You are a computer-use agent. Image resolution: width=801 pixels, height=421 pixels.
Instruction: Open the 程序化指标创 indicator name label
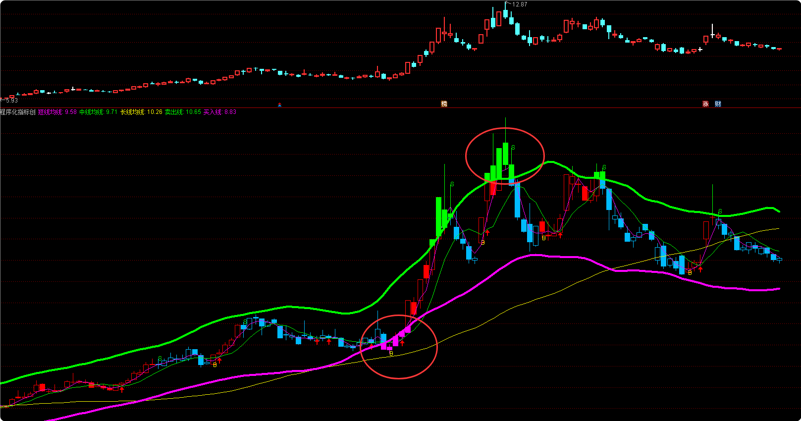tap(18, 112)
